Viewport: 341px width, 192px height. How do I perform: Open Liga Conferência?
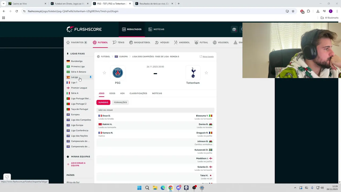pos(80,130)
